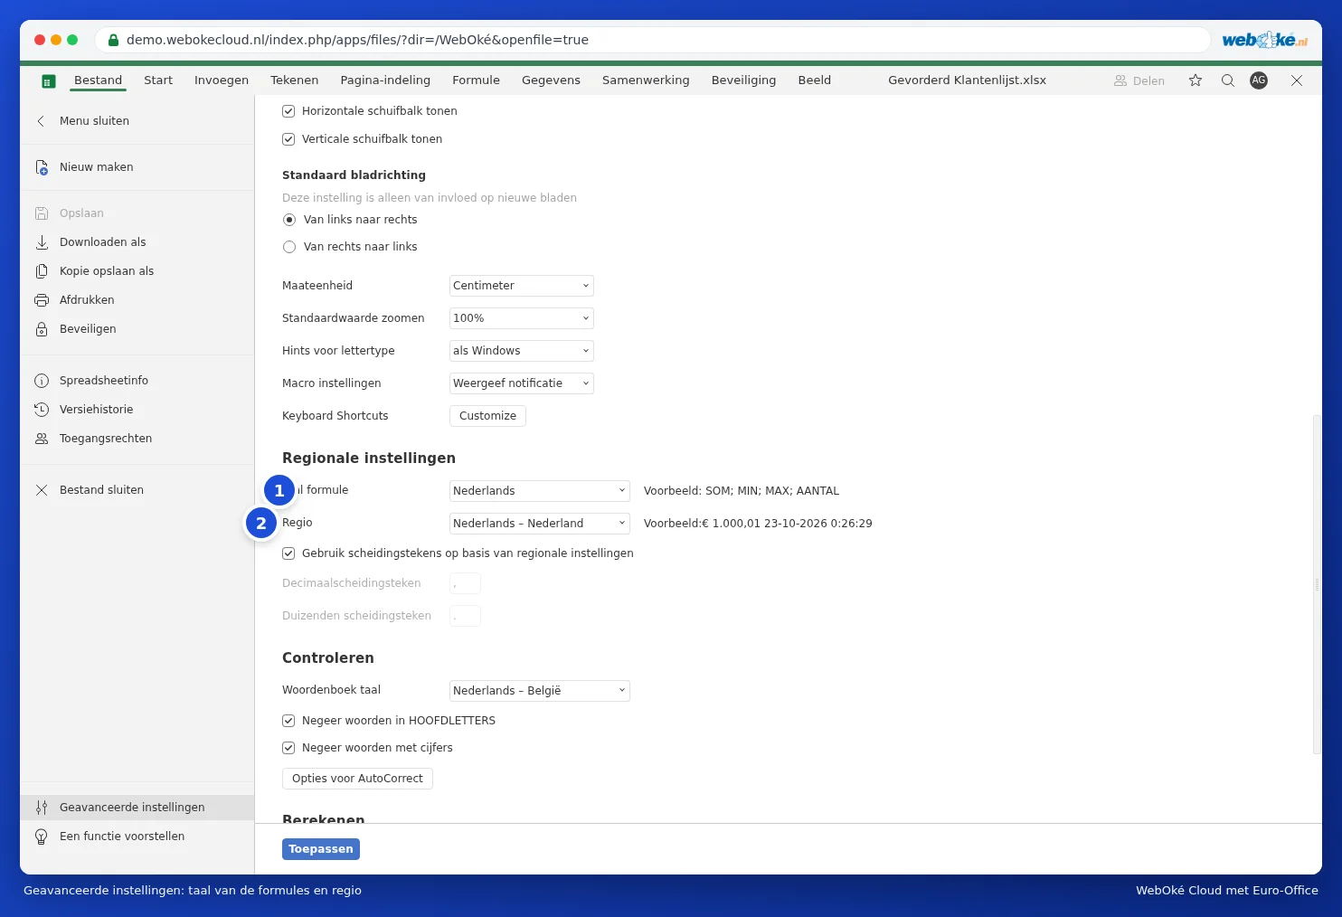Click the star favorite icon
The width and height of the screenshot is (1342, 917).
pos(1196,80)
